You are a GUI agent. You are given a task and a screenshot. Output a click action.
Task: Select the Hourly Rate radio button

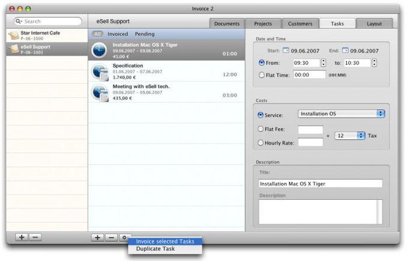[x=260, y=143]
